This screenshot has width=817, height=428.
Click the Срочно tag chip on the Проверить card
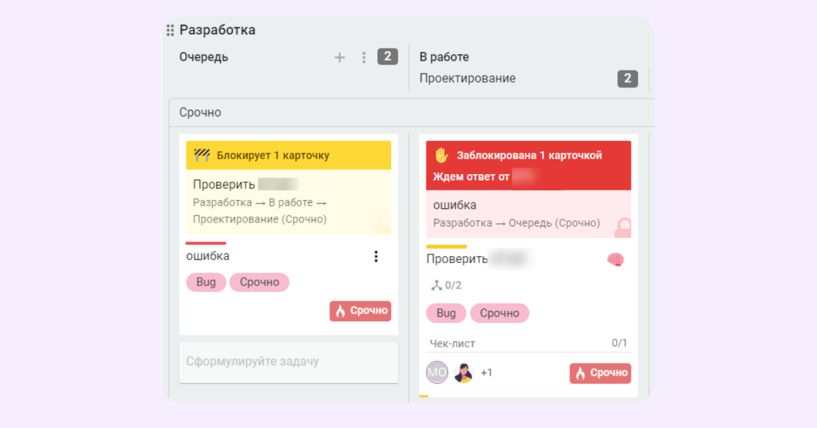500,313
